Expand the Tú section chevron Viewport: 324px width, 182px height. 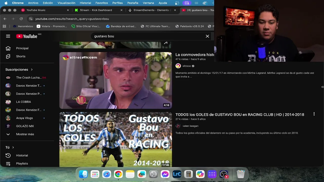point(13,147)
